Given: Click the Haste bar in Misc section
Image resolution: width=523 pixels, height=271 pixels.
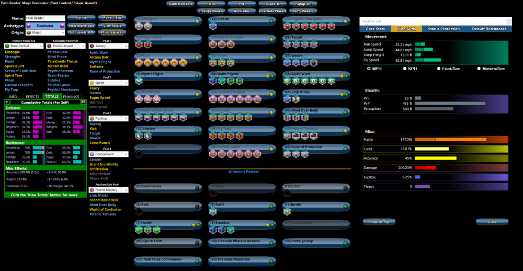Looking at the screenshot, I should pos(460,139).
